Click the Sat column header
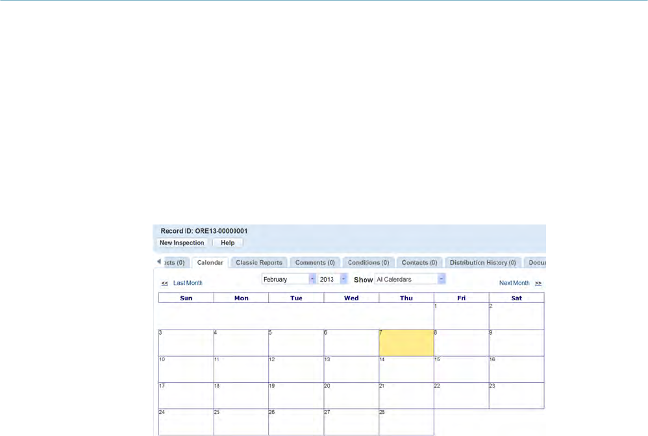This screenshot has width=648, height=436. pos(517,298)
